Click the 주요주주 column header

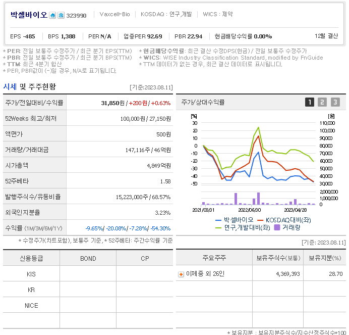[214, 258]
